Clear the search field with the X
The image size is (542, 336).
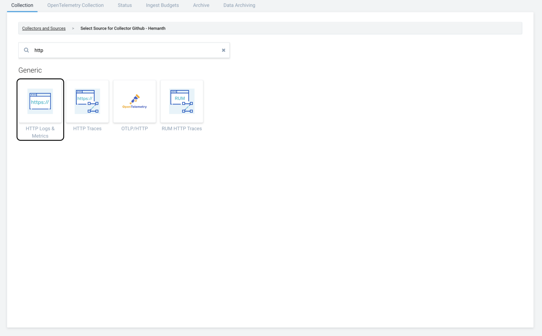coord(223,50)
